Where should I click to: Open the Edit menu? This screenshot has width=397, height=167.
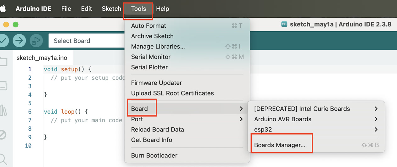87,9
